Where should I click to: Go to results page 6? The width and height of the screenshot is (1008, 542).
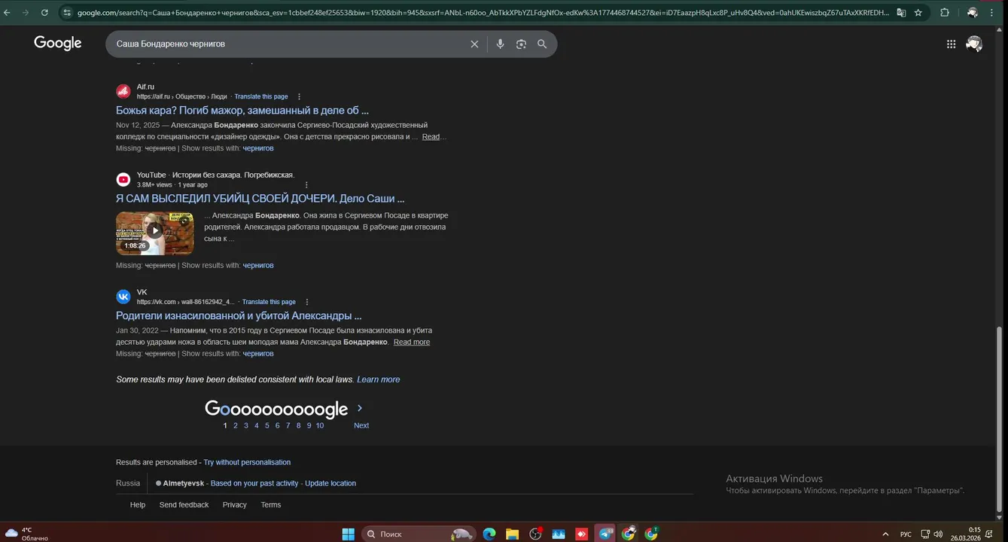tap(278, 425)
